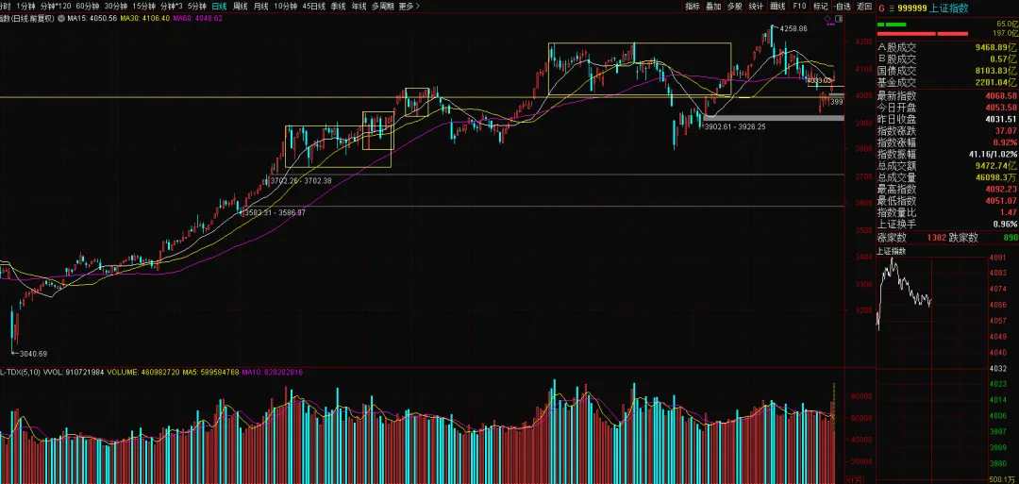Click the small square panel icon at chart top right
The height and width of the screenshot is (484, 1019).
(x=839, y=19)
